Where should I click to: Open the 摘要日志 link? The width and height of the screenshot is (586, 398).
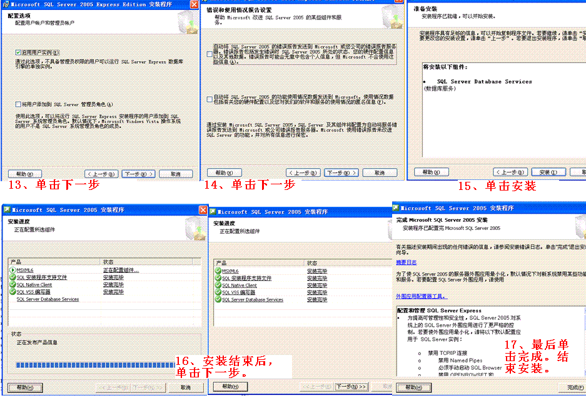click(x=407, y=262)
